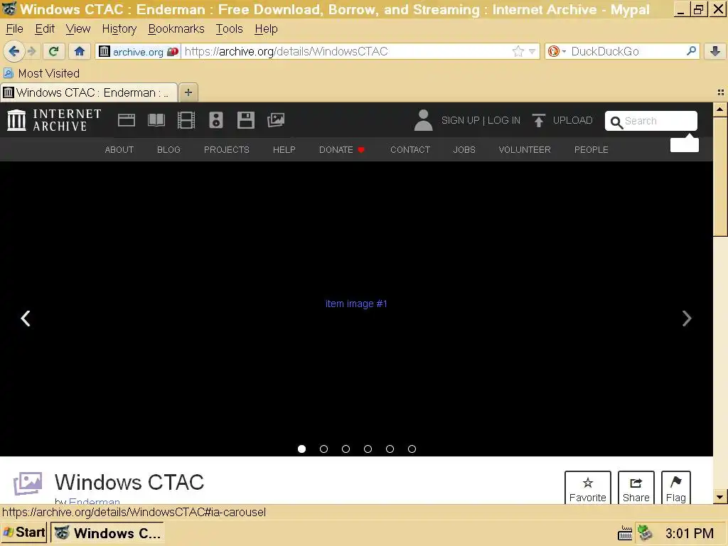Open the Web collection icon

[127, 120]
